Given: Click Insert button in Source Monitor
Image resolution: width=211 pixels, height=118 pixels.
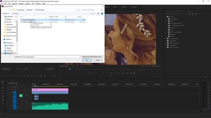Looking at the screenshot, I should click(41, 76).
